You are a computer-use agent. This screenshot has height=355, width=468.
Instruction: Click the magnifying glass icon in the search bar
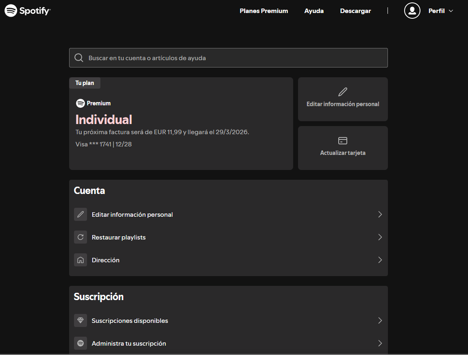(x=78, y=57)
